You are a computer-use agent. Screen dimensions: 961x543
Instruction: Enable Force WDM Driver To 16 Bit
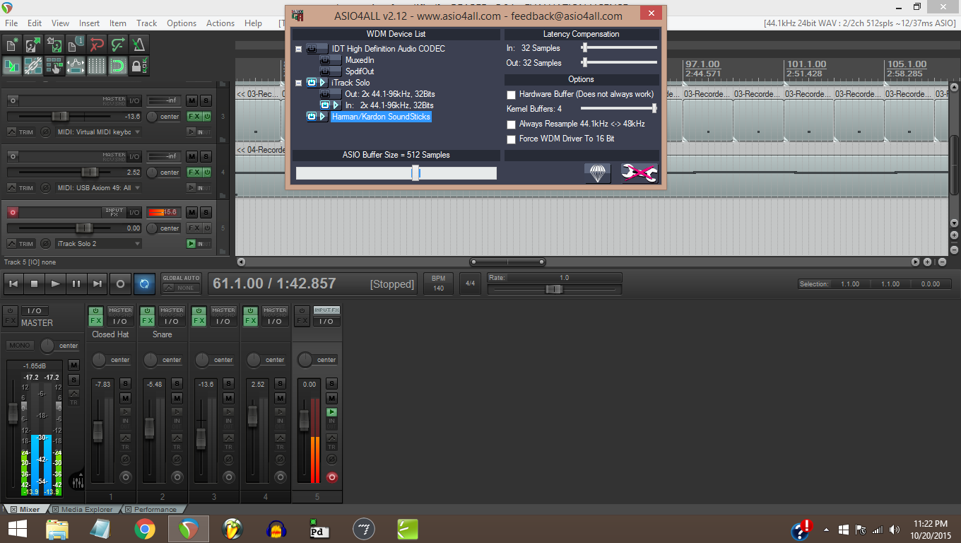coord(511,139)
